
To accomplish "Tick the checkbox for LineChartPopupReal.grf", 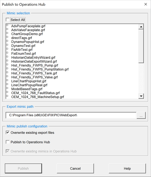I will tap(7, 84).
